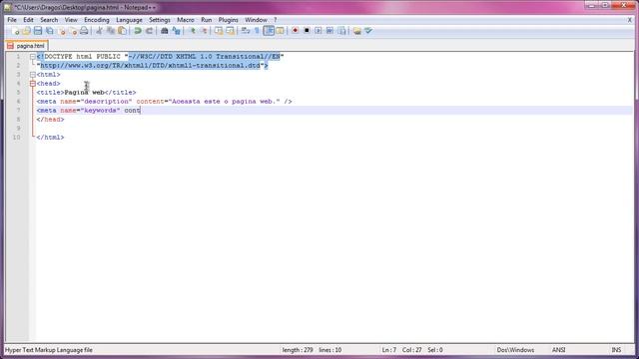Toggle synchronized vertical scrolling icon
Screen dimensions: 639x359
pyautogui.click(x=219, y=31)
